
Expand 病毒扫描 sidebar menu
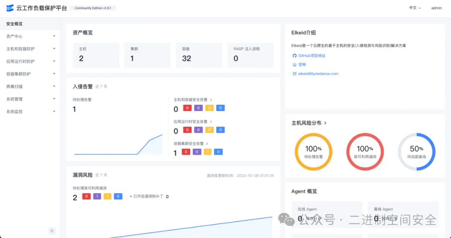(x=29, y=86)
